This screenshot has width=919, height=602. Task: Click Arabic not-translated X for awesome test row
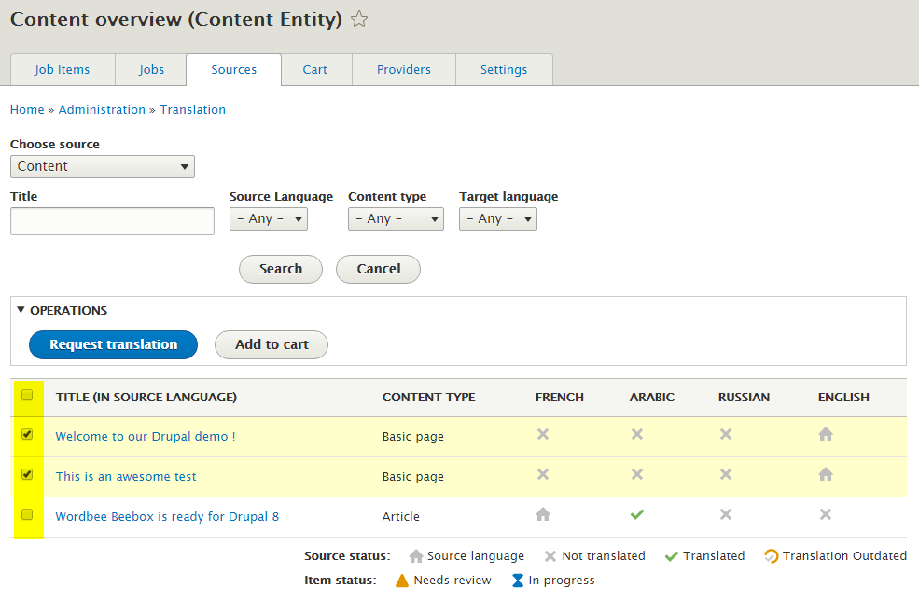[x=637, y=474]
